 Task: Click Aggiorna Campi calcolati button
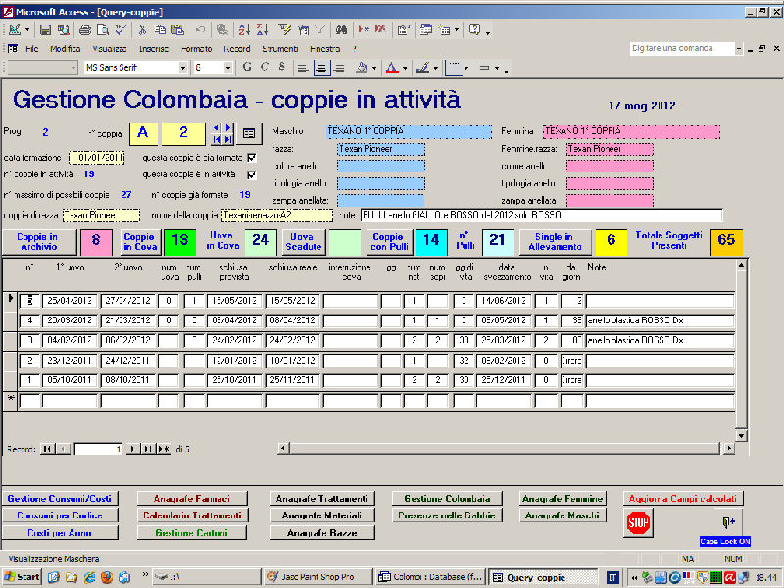tap(682, 498)
